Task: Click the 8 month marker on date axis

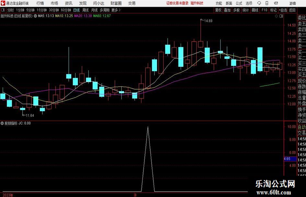Action: 135,195
